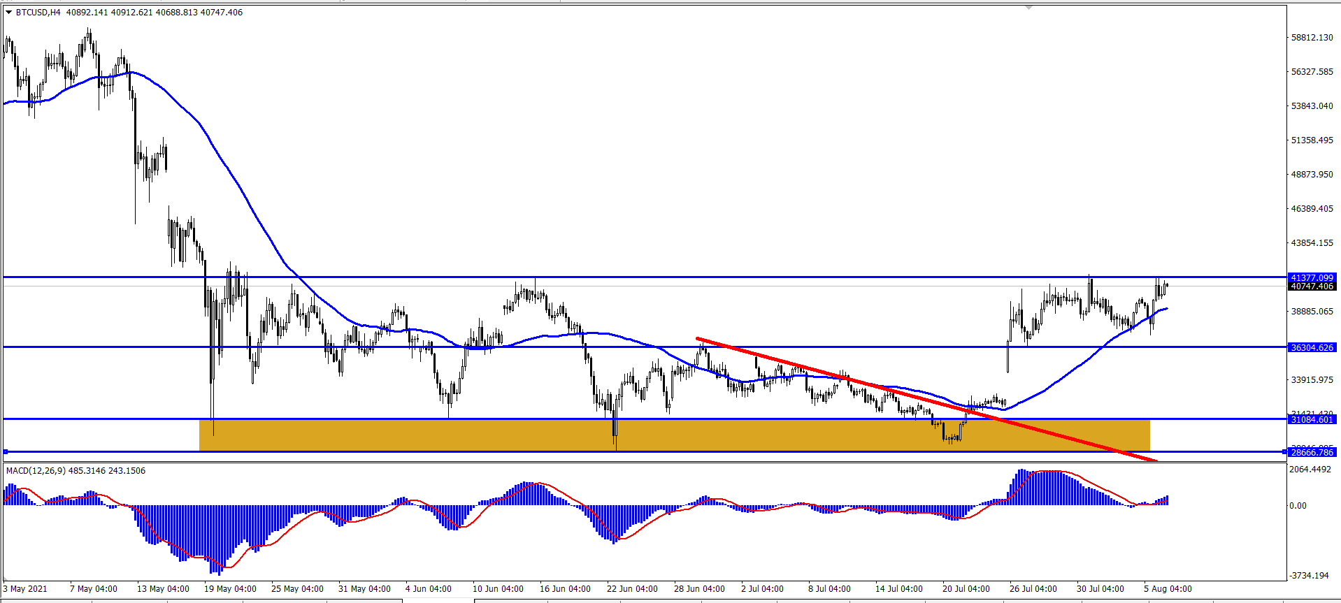Click the left anchor handle of the 28666.786 line
1341x603 pixels.
(x=6, y=451)
